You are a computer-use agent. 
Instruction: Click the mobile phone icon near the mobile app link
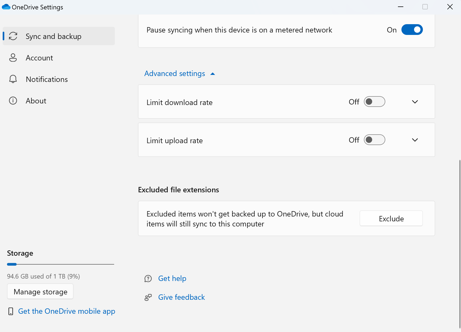point(11,311)
